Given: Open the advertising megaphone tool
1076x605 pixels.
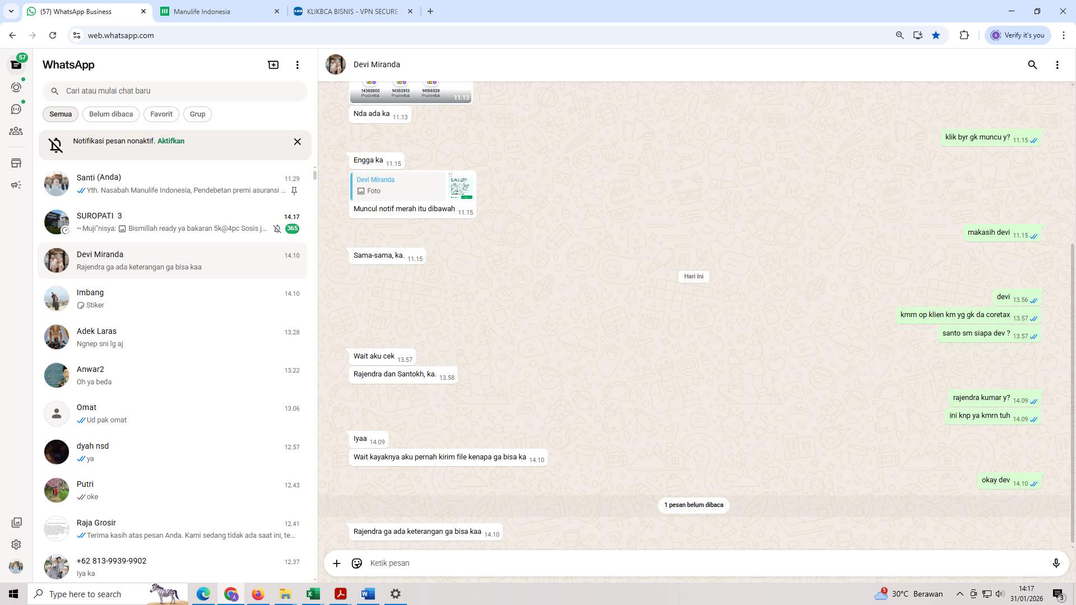Looking at the screenshot, I should pos(16,184).
